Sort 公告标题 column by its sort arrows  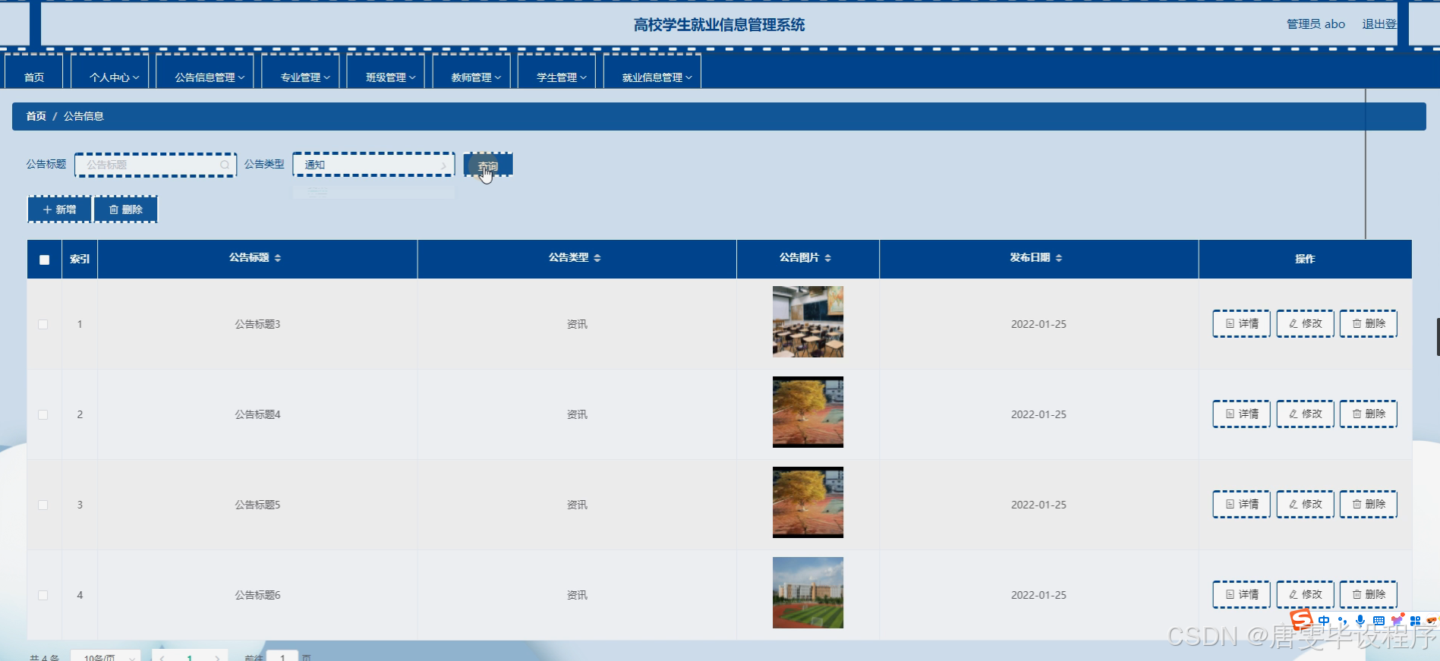tap(278, 258)
